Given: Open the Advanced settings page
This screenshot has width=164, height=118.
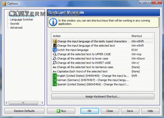Looking at the screenshot, I should [16, 28].
